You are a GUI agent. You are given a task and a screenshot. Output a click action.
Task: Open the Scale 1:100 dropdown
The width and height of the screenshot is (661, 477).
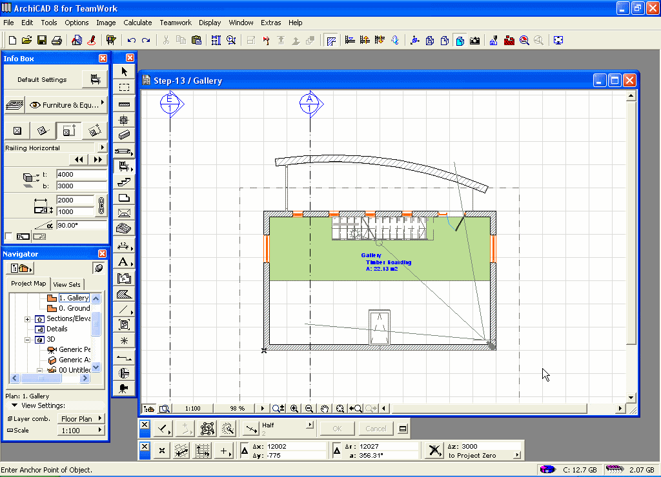81,431
